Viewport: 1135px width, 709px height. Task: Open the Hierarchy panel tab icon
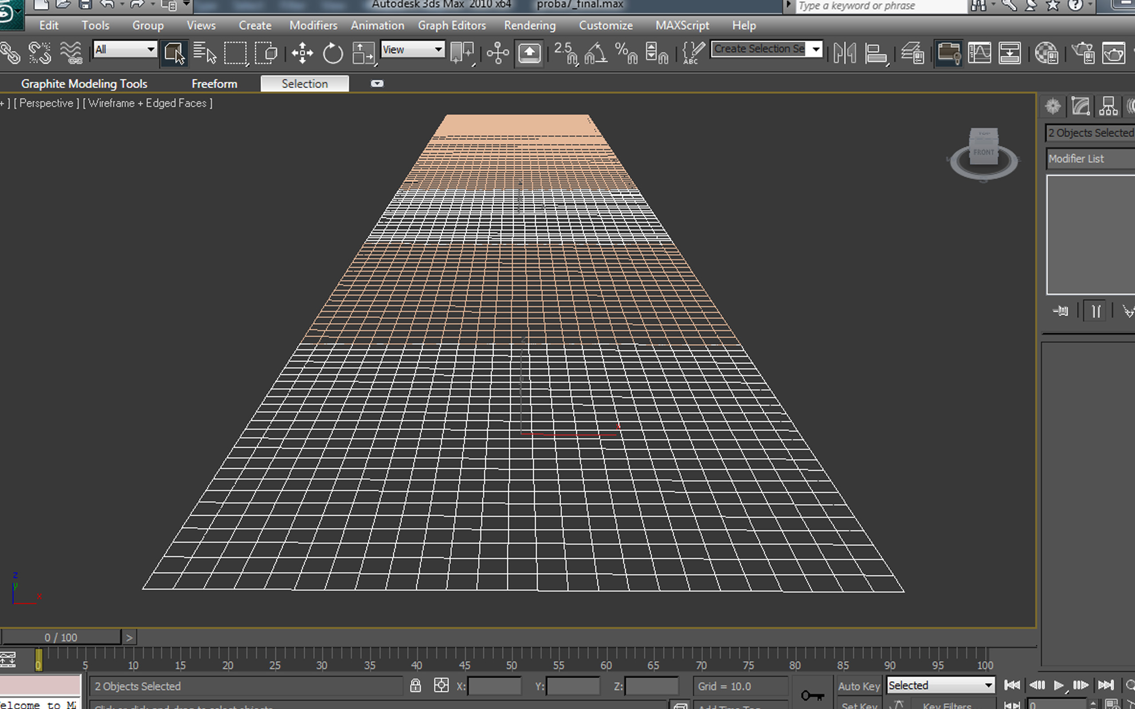(1108, 106)
